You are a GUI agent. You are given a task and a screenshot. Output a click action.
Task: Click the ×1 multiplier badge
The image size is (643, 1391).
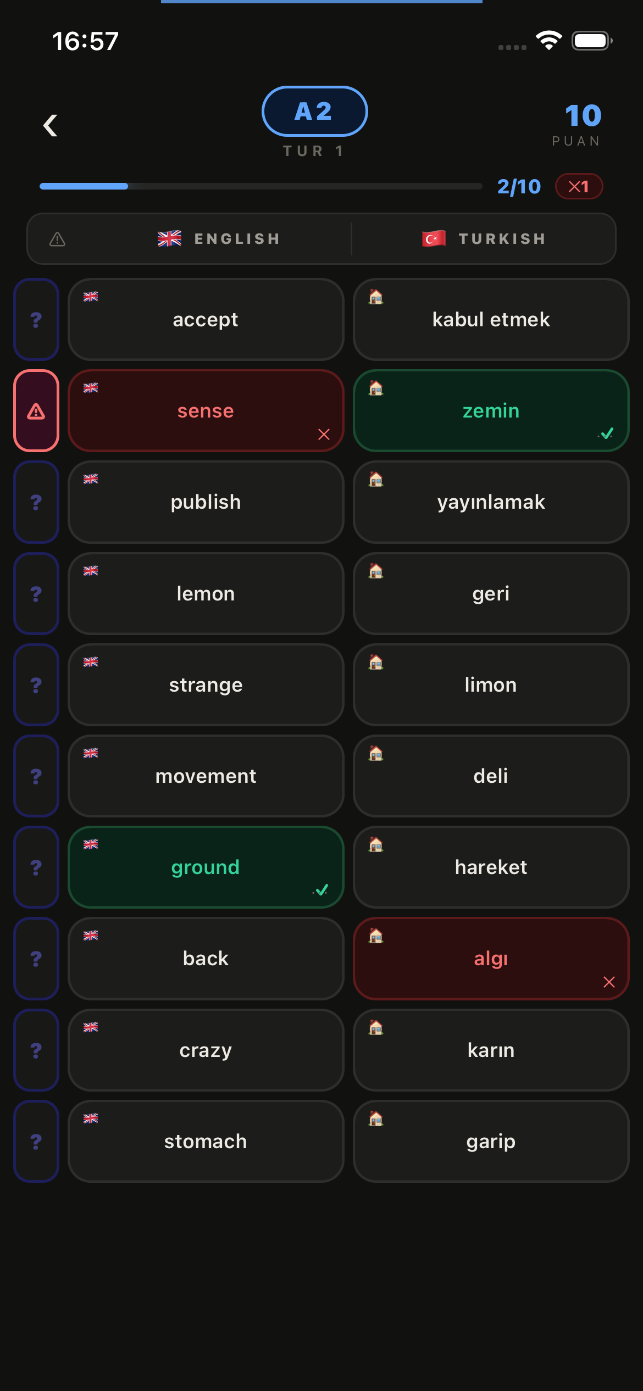pyautogui.click(x=579, y=186)
